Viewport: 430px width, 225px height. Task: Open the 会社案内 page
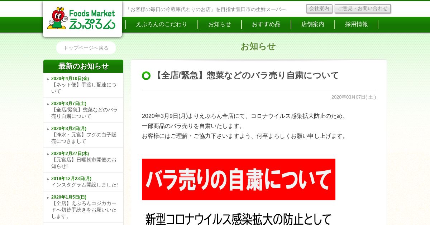319,9
